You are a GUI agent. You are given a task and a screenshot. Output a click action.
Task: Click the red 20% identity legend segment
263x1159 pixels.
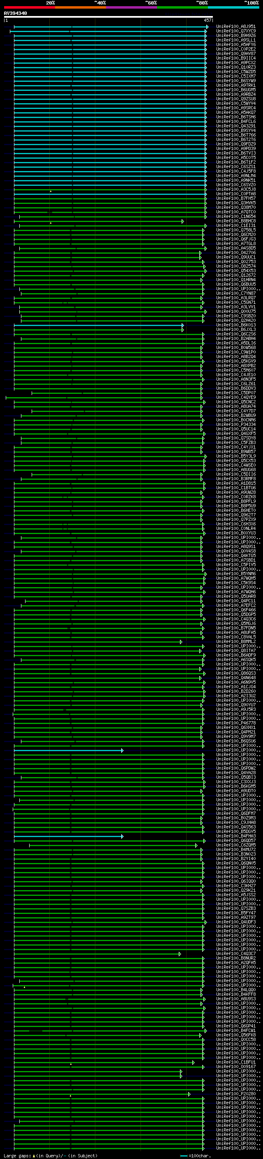tap(30, 7)
